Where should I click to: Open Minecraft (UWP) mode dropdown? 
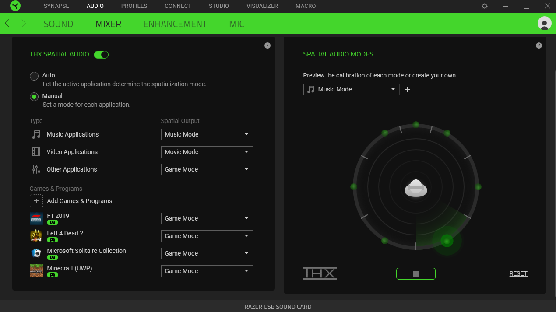coord(207,271)
